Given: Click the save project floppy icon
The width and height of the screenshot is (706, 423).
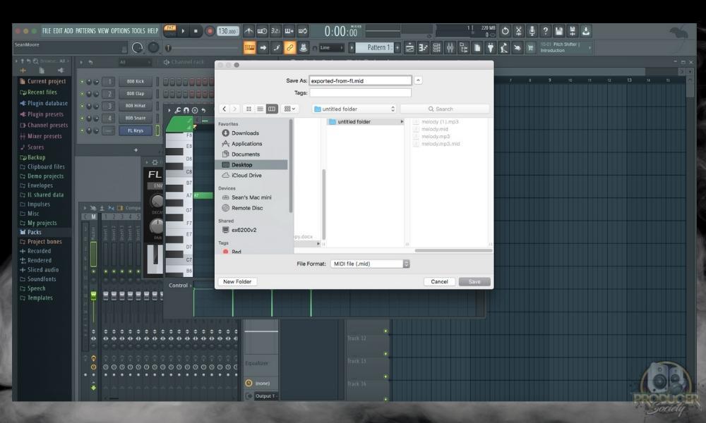Looking at the screenshot, I should [x=558, y=31].
